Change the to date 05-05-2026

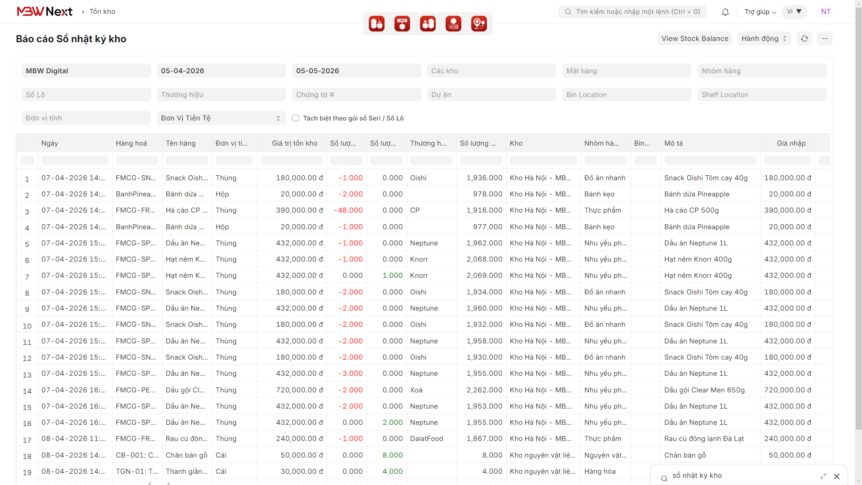point(356,71)
